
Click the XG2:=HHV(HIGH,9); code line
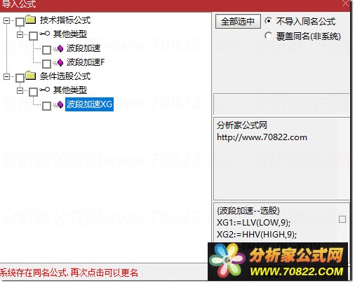click(x=257, y=234)
